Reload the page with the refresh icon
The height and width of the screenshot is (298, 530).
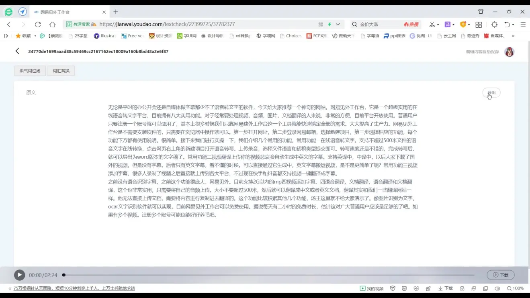pyautogui.click(x=38, y=24)
